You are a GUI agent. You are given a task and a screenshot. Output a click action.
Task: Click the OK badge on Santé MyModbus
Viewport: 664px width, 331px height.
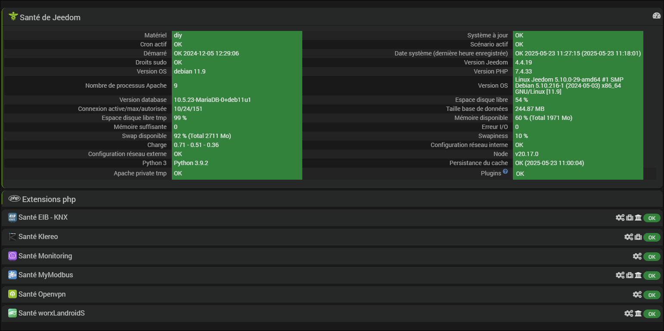pos(652,276)
